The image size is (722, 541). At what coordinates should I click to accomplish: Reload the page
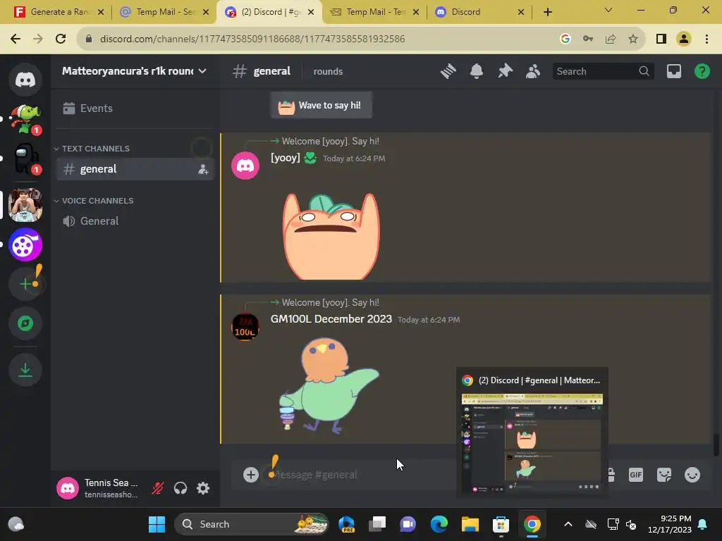click(61, 39)
